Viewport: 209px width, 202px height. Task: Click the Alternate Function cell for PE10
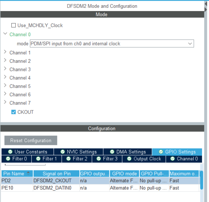124,188
